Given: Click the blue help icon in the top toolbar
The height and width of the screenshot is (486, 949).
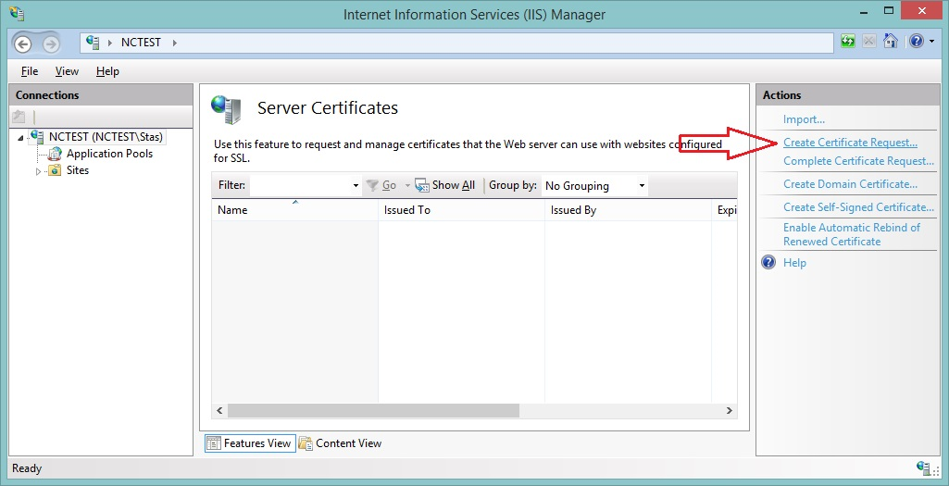Looking at the screenshot, I should tap(915, 42).
